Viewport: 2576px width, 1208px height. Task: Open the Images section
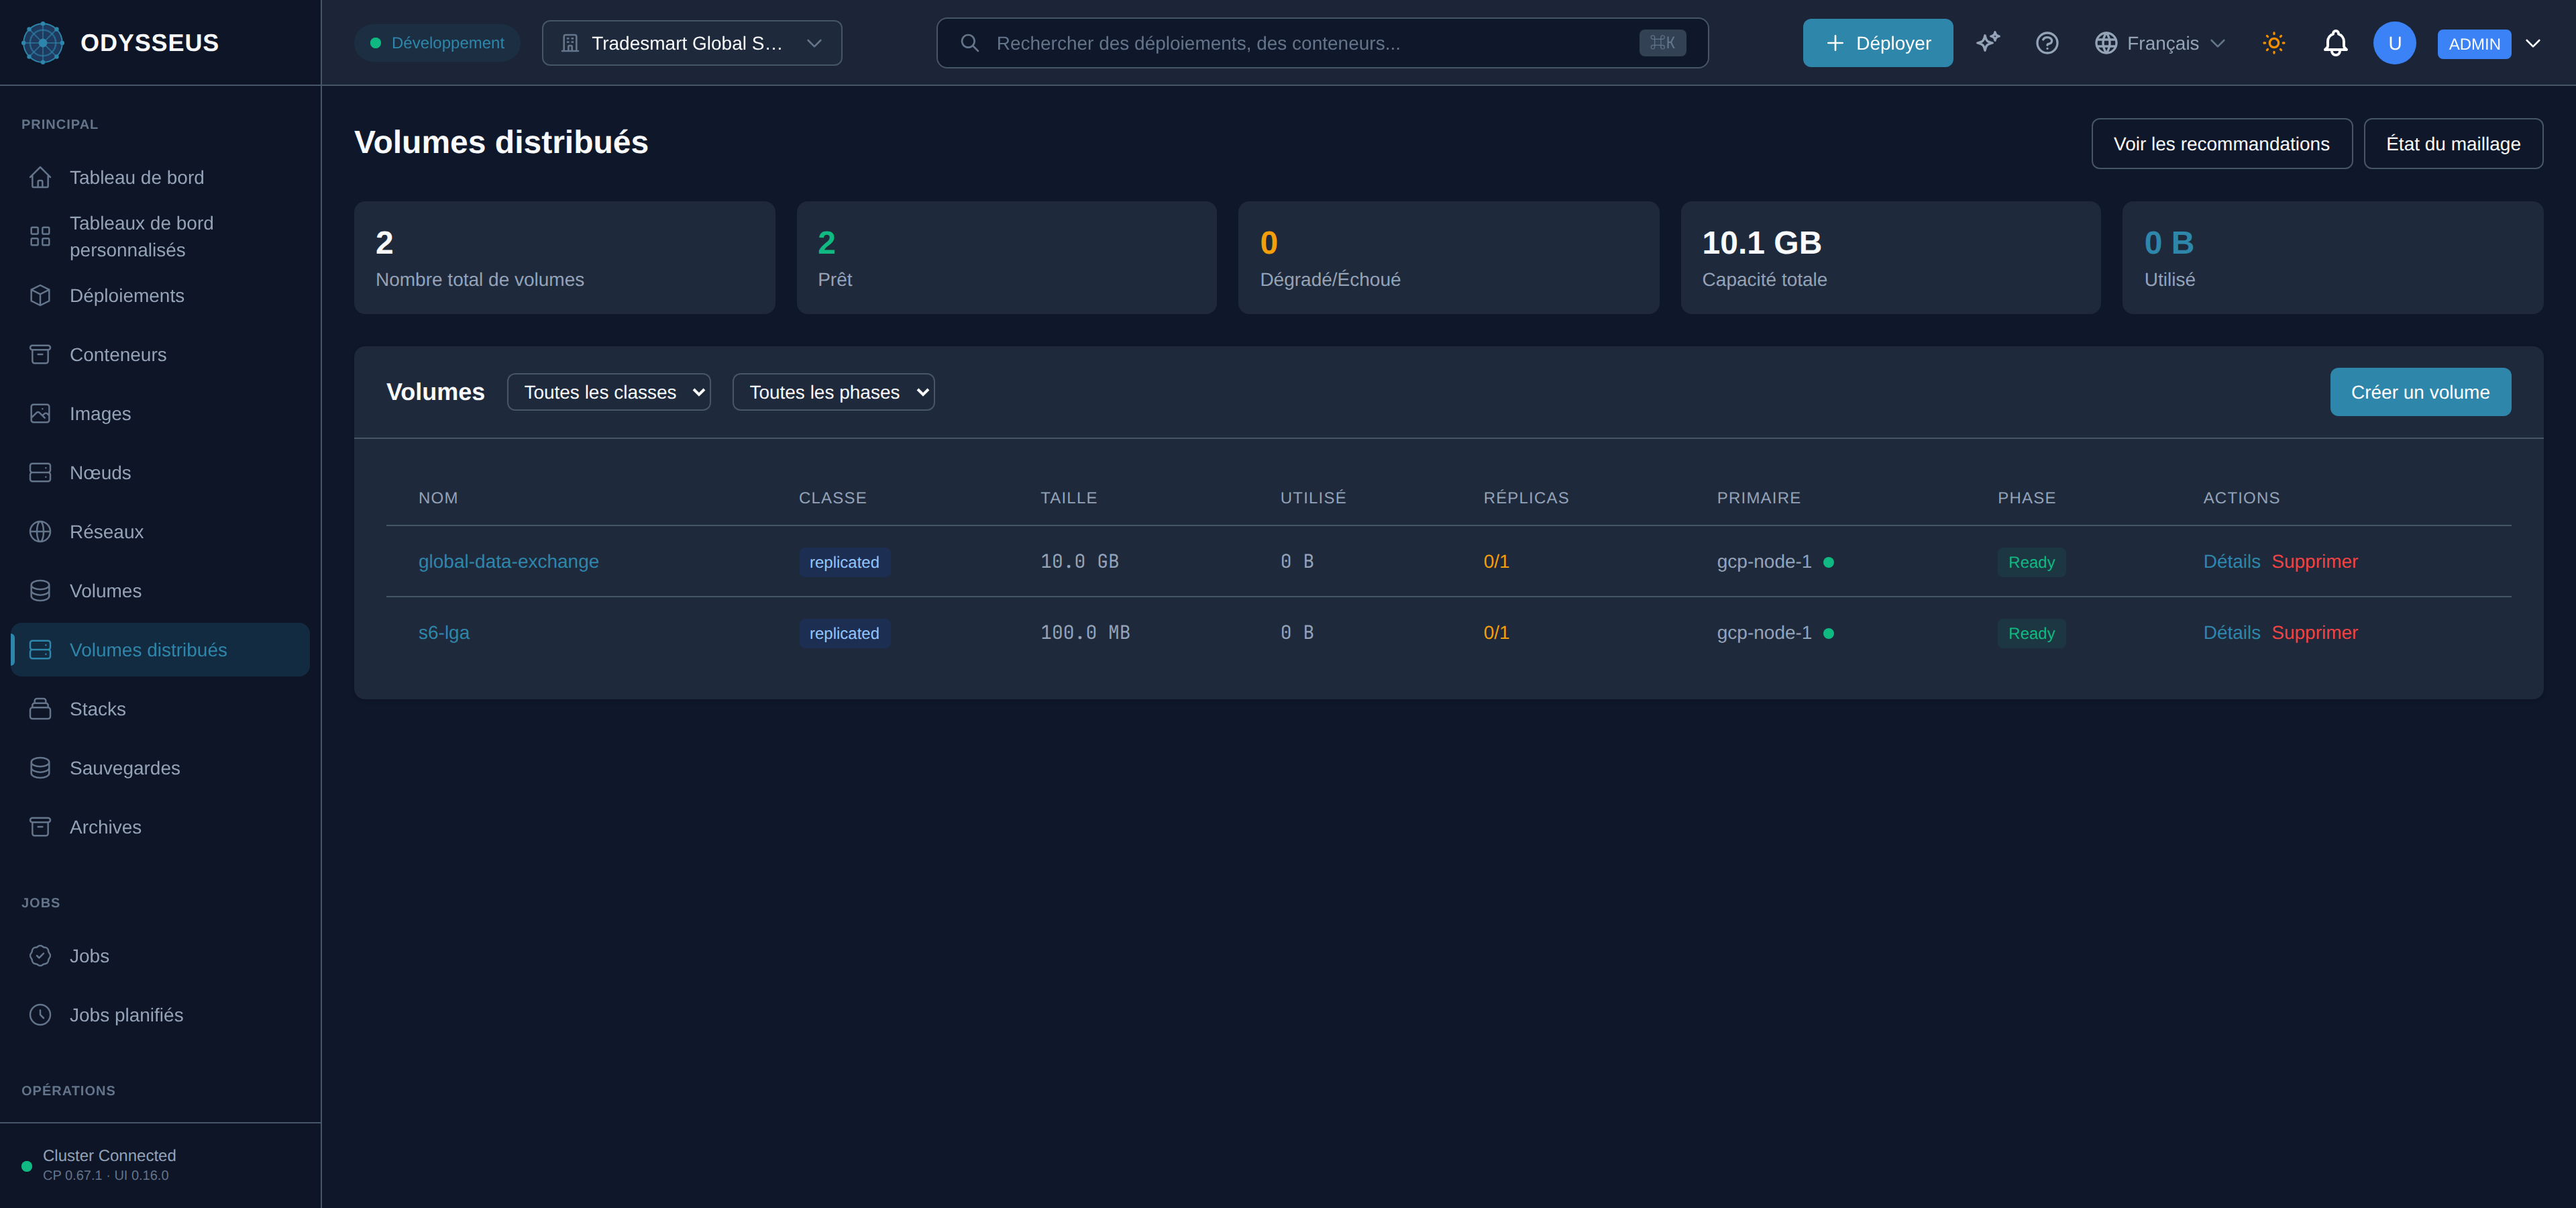coord(160,413)
